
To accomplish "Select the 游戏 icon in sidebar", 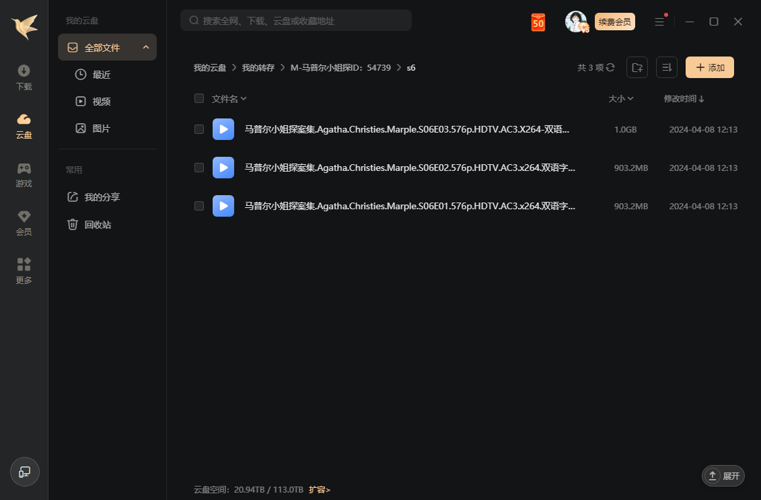I will [x=24, y=174].
